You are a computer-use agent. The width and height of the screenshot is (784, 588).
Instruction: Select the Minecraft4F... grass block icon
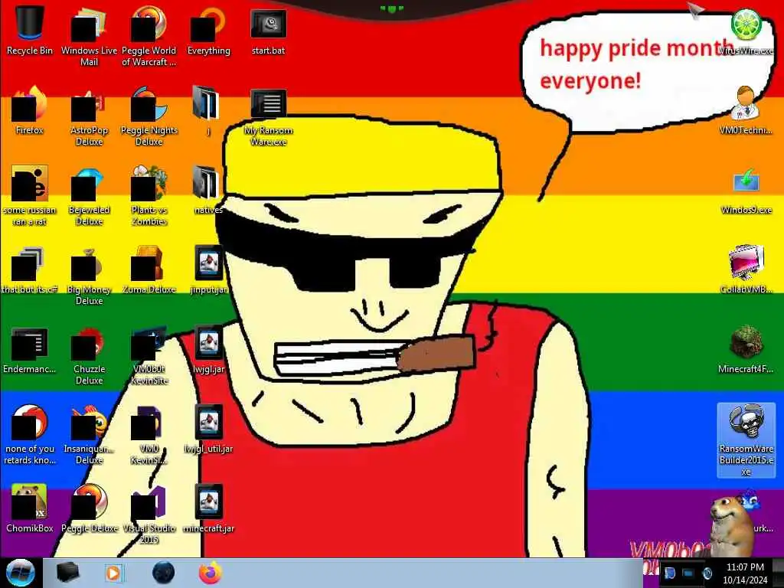click(x=746, y=350)
